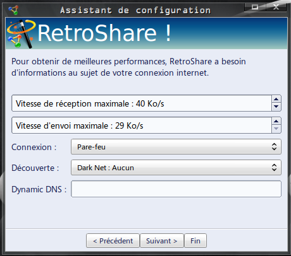Proceed with the Suivant button
Image resolution: width=291 pixels, height=256 pixels.
162,241
